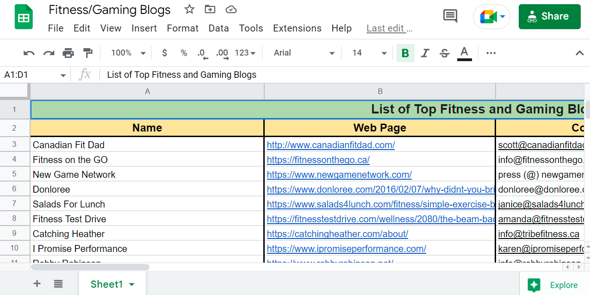Toggle italic formatting button
Viewport: 590px width, 295px height.
pos(425,53)
